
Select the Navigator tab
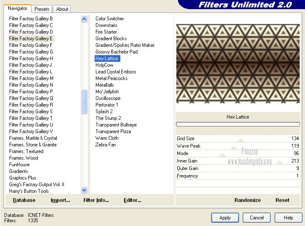17,8
